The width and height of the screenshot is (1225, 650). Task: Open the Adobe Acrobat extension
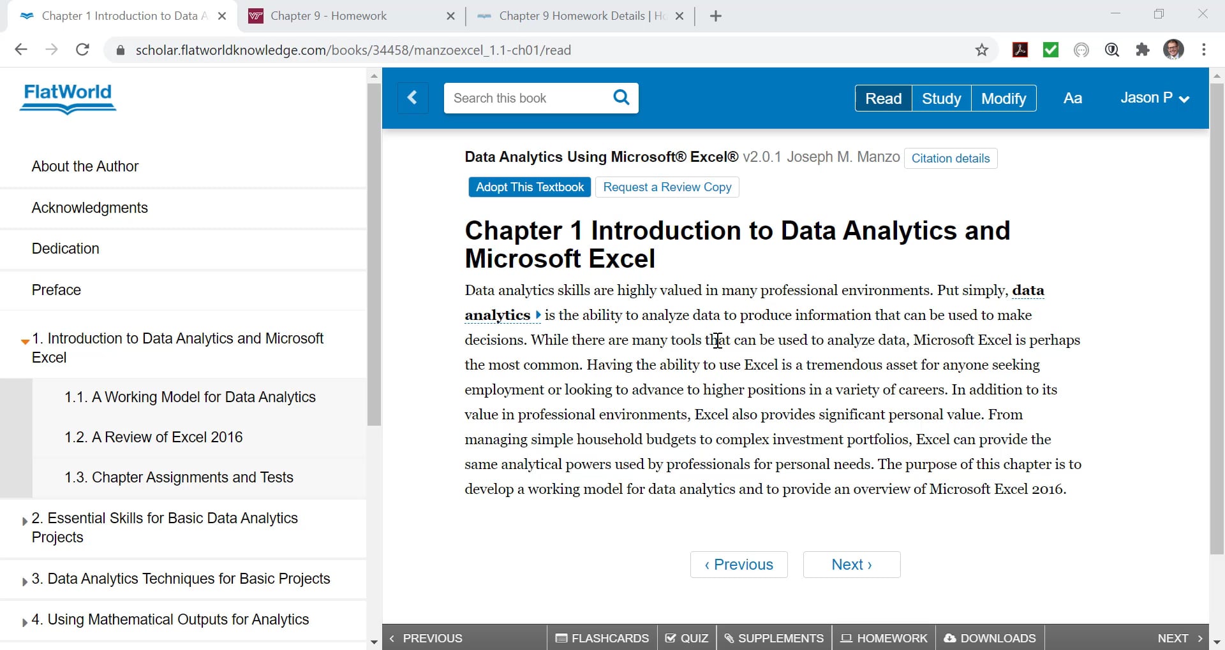(1020, 50)
